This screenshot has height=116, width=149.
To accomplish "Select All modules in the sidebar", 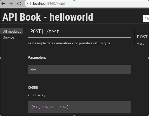I will click(x=12, y=31).
